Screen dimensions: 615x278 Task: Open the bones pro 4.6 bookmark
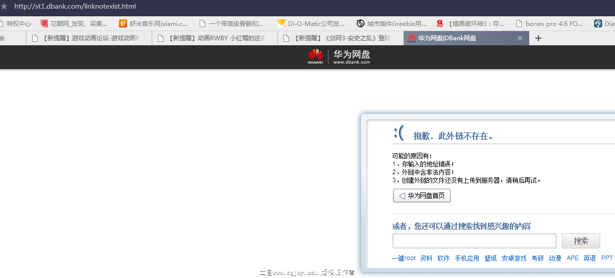tap(550, 23)
